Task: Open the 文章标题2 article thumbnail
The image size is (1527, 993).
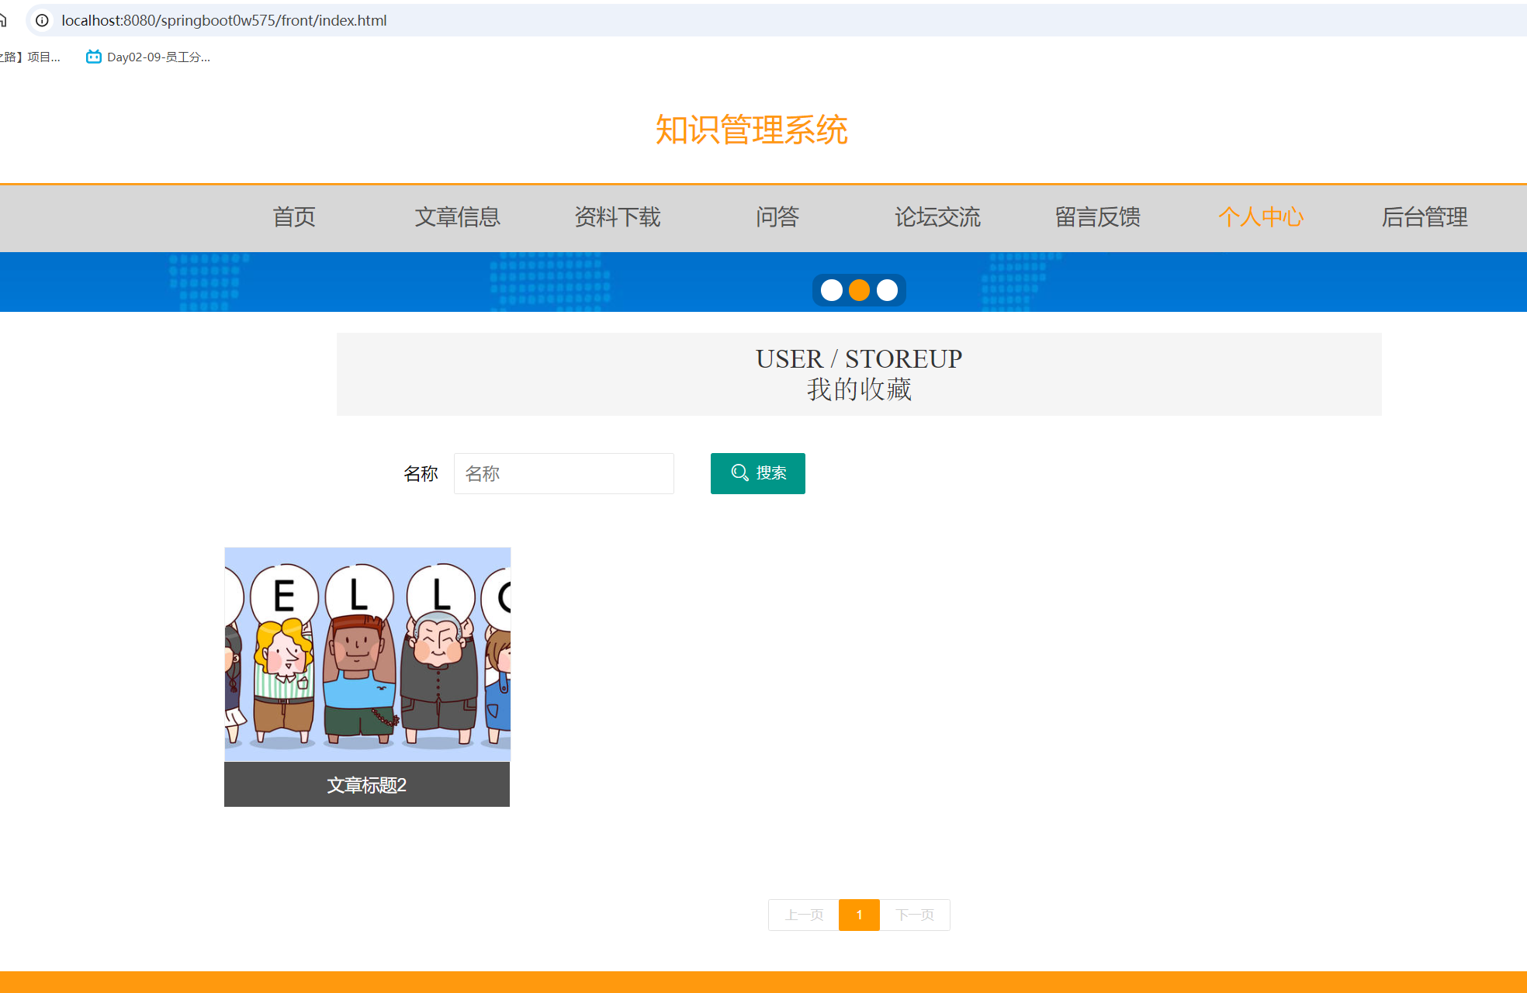Action: pos(367,675)
